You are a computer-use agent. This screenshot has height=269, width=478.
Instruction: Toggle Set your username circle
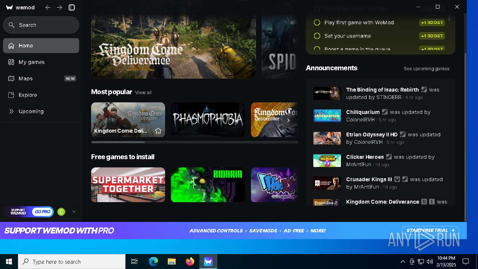pos(317,36)
